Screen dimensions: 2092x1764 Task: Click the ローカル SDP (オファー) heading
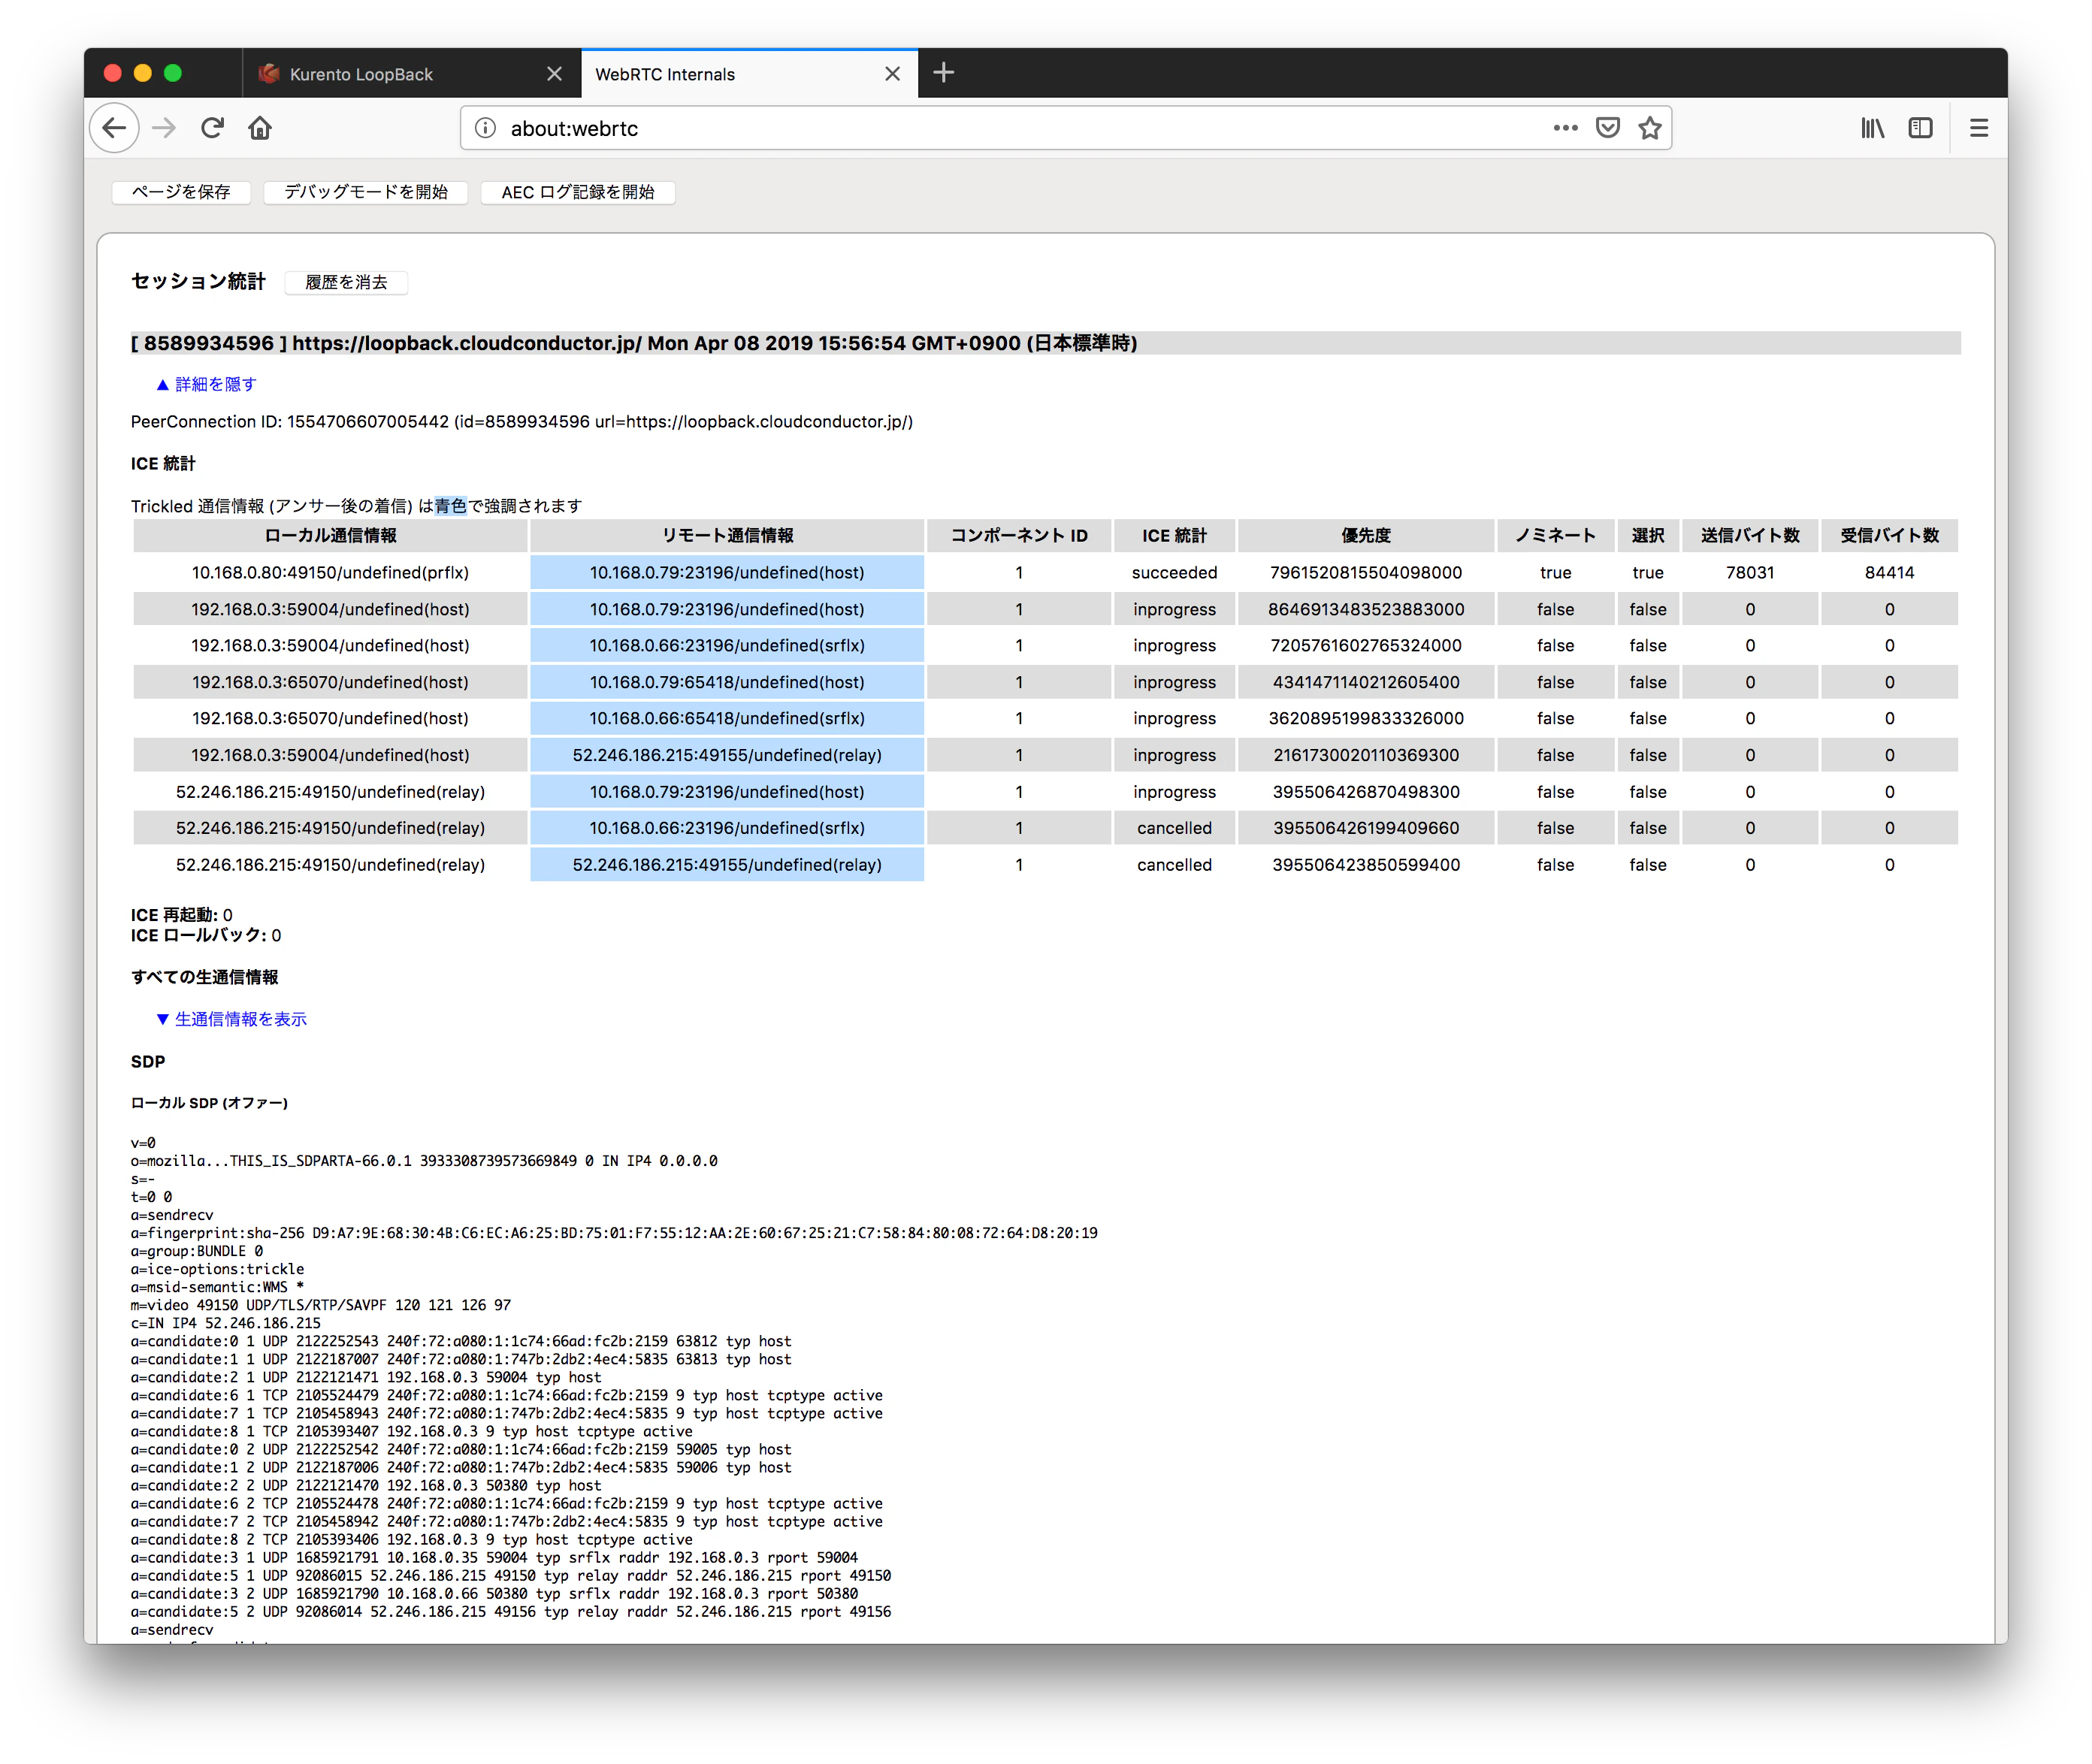click(209, 1103)
